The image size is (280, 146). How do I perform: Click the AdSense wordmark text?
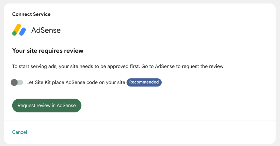pos(46,30)
